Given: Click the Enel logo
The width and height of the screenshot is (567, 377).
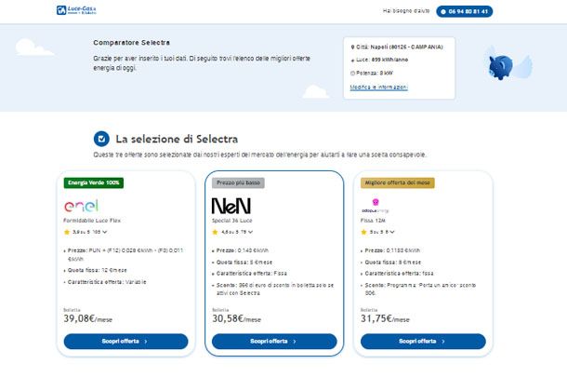Looking at the screenshot, I should tap(81, 206).
